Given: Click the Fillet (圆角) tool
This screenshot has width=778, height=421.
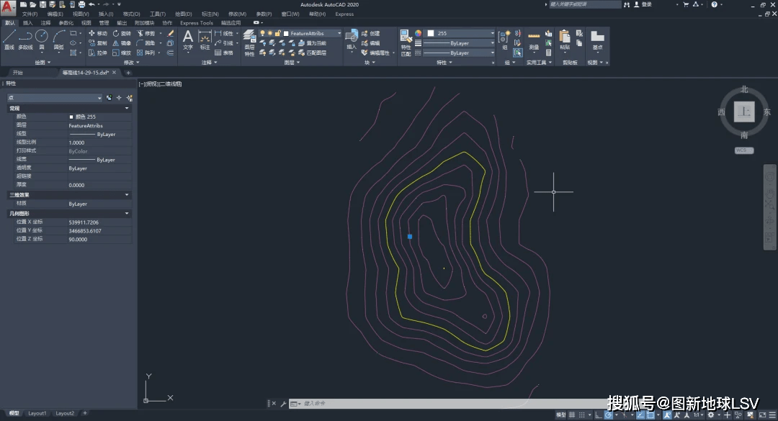Looking at the screenshot, I should pyautogui.click(x=146, y=43).
